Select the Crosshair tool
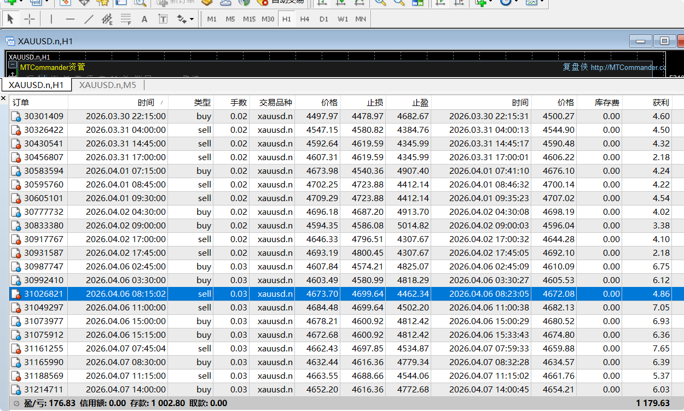684x411 pixels. tap(29, 18)
